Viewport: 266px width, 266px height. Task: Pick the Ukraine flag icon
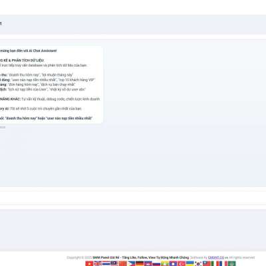190,263
